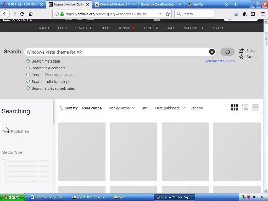Close the Download Windows 8 tab

click(x=134, y=4)
